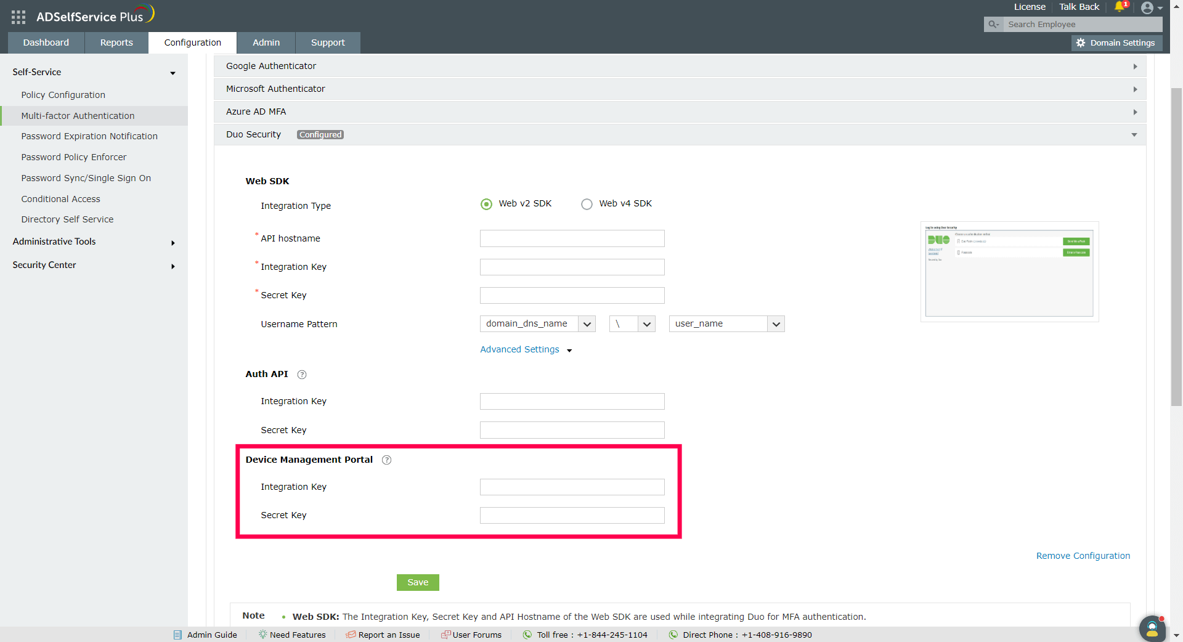Click the search employee magnifier icon
This screenshot has width=1183, height=642.
[993, 25]
